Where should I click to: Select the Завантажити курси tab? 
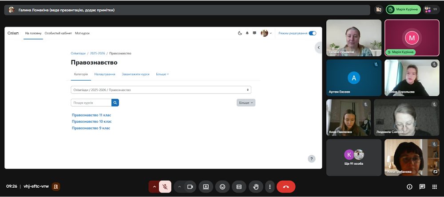click(x=135, y=74)
